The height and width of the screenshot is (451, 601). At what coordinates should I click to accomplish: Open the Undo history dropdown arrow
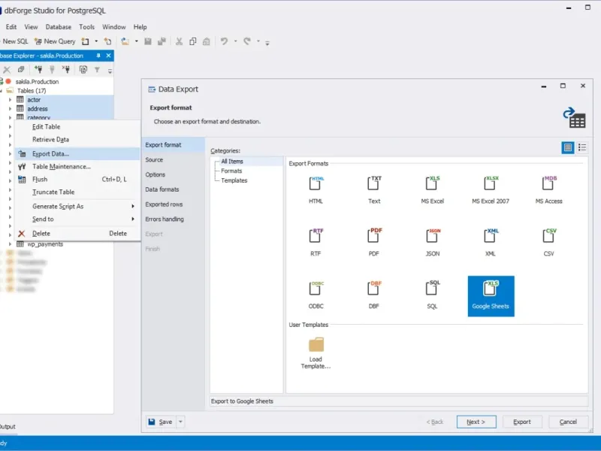pyautogui.click(x=235, y=41)
